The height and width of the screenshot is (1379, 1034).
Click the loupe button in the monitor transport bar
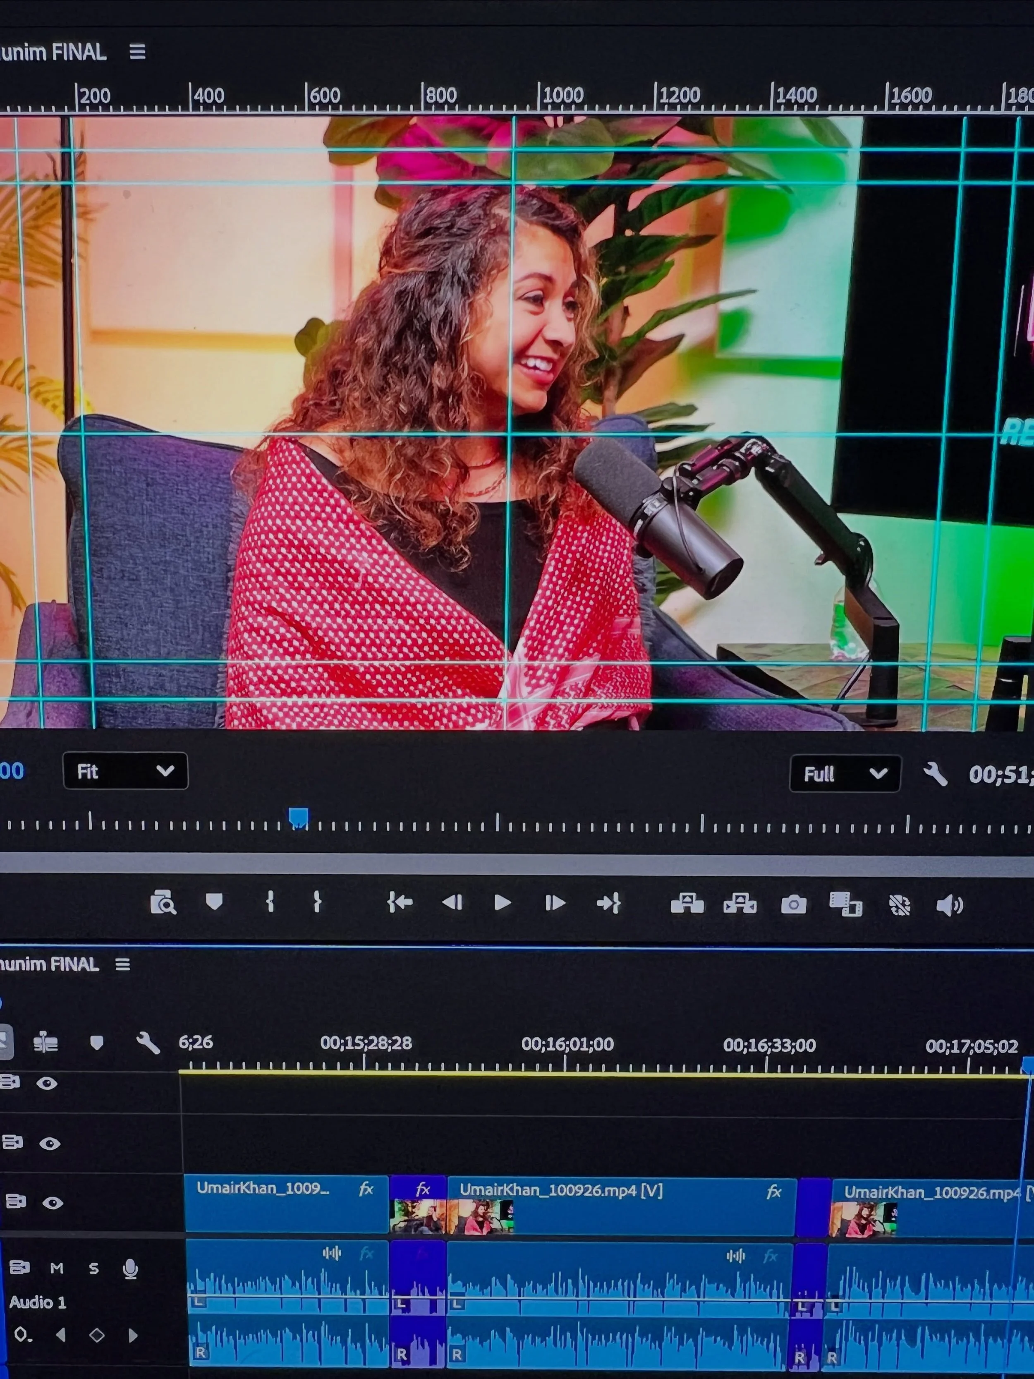163,903
